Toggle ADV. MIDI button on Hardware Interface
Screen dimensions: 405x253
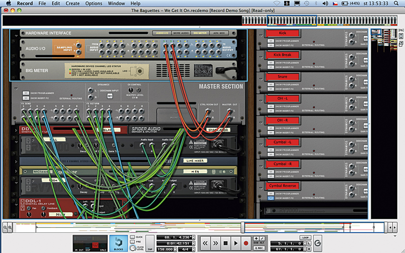(219, 33)
